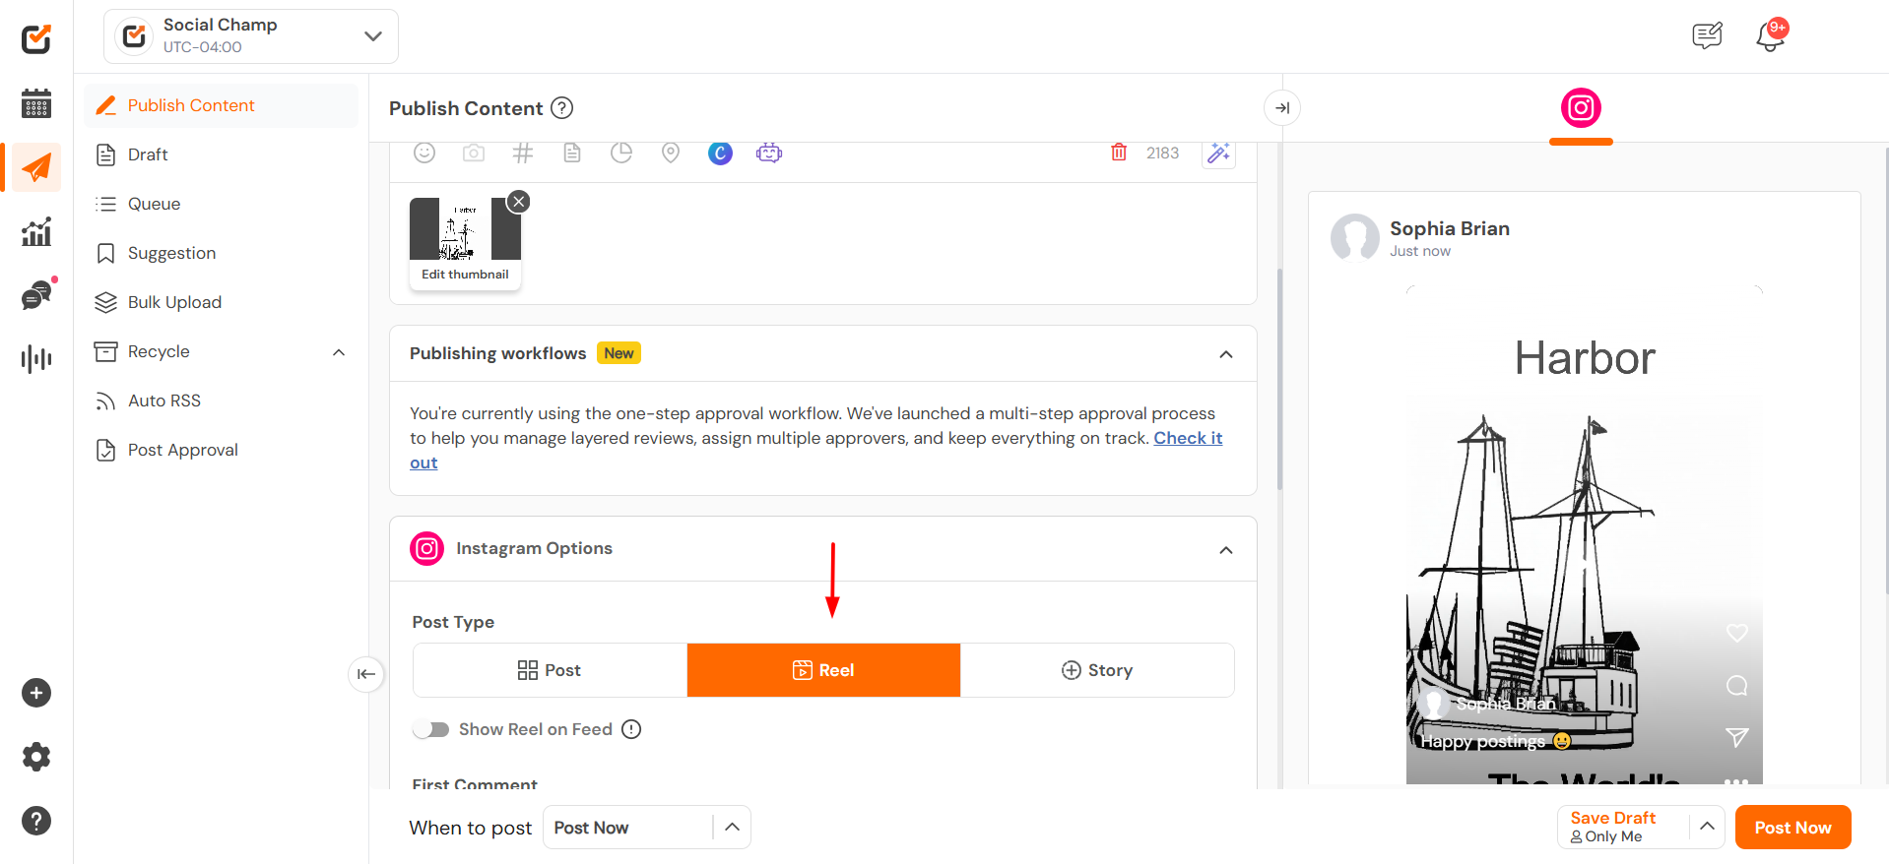Open the calendar view in sidebar
Viewport: 1889px width, 864px height.
pyautogui.click(x=36, y=103)
